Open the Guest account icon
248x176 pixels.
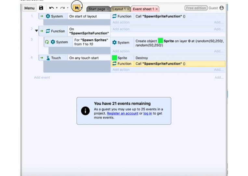[x=222, y=8]
